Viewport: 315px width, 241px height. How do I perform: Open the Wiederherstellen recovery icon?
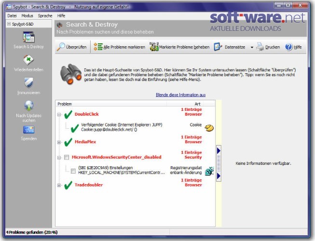click(x=28, y=60)
